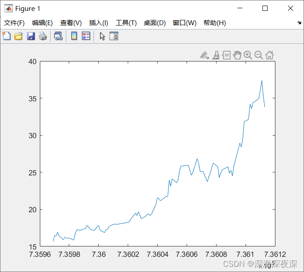This screenshot has width=304, height=272.
Task: Click the x-axis label 7.3608
Action: pos(216,254)
